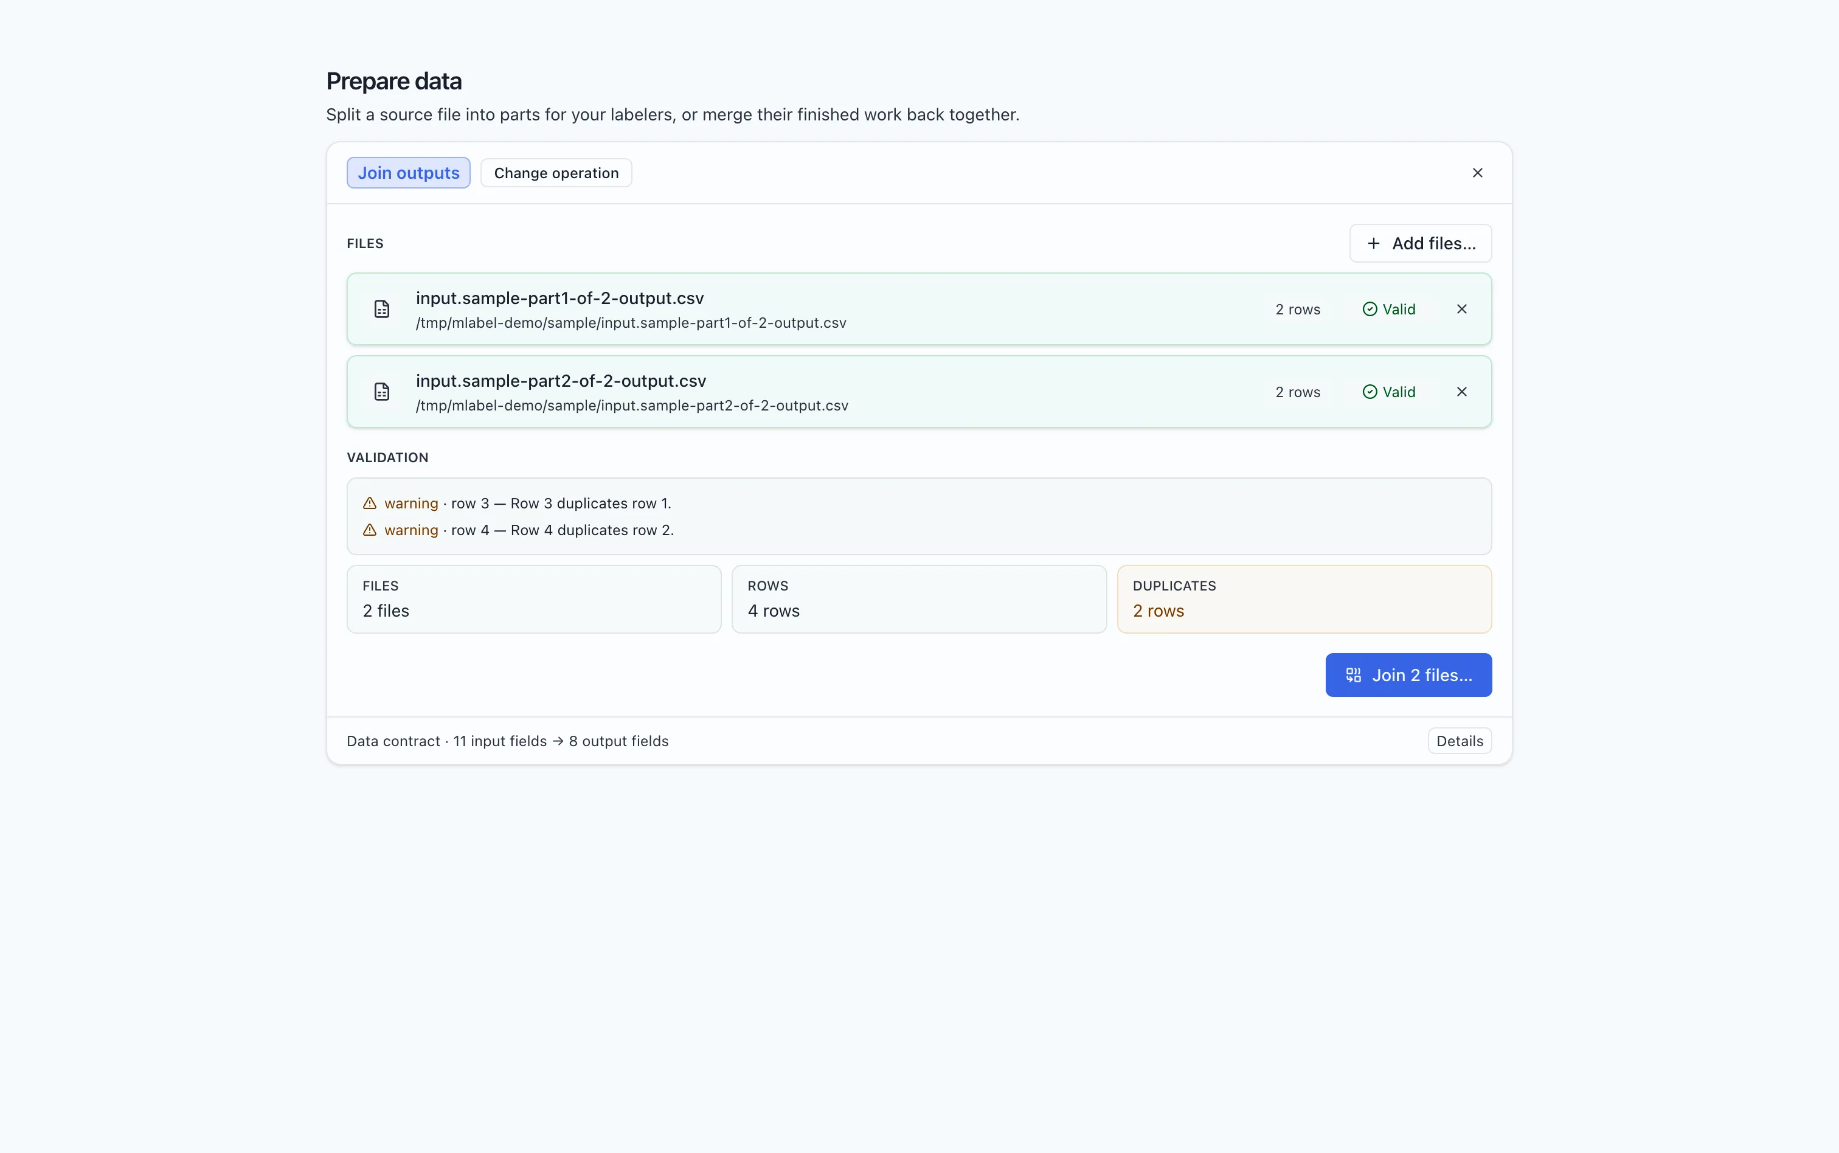The width and height of the screenshot is (1839, 1153).
Task: Click the file name input.sample-part2-of-2-output.csv
Action: pos(561,381)
